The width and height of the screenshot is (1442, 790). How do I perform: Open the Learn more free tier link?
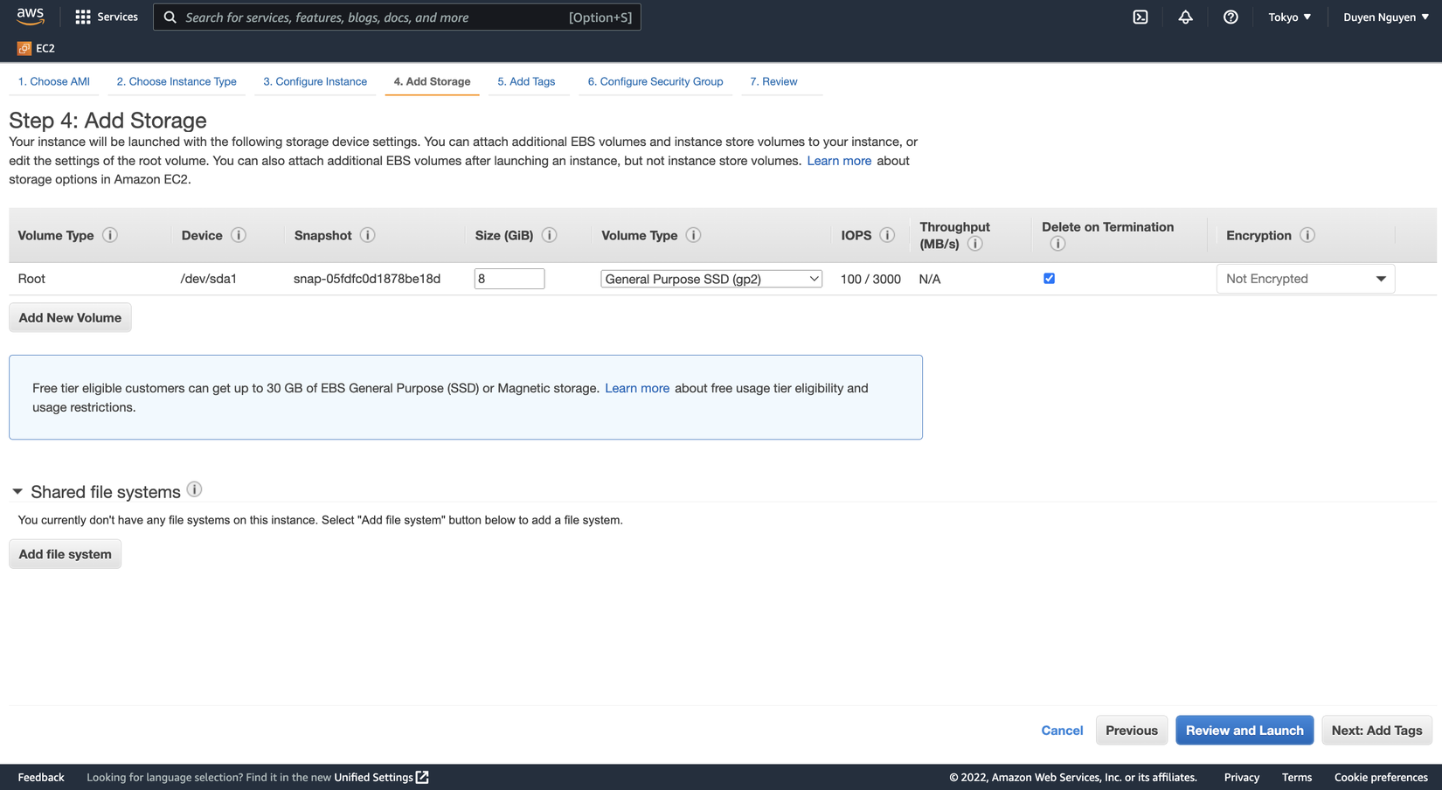[x=637, y=389]
